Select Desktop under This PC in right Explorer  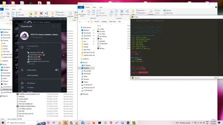(86, 68)
